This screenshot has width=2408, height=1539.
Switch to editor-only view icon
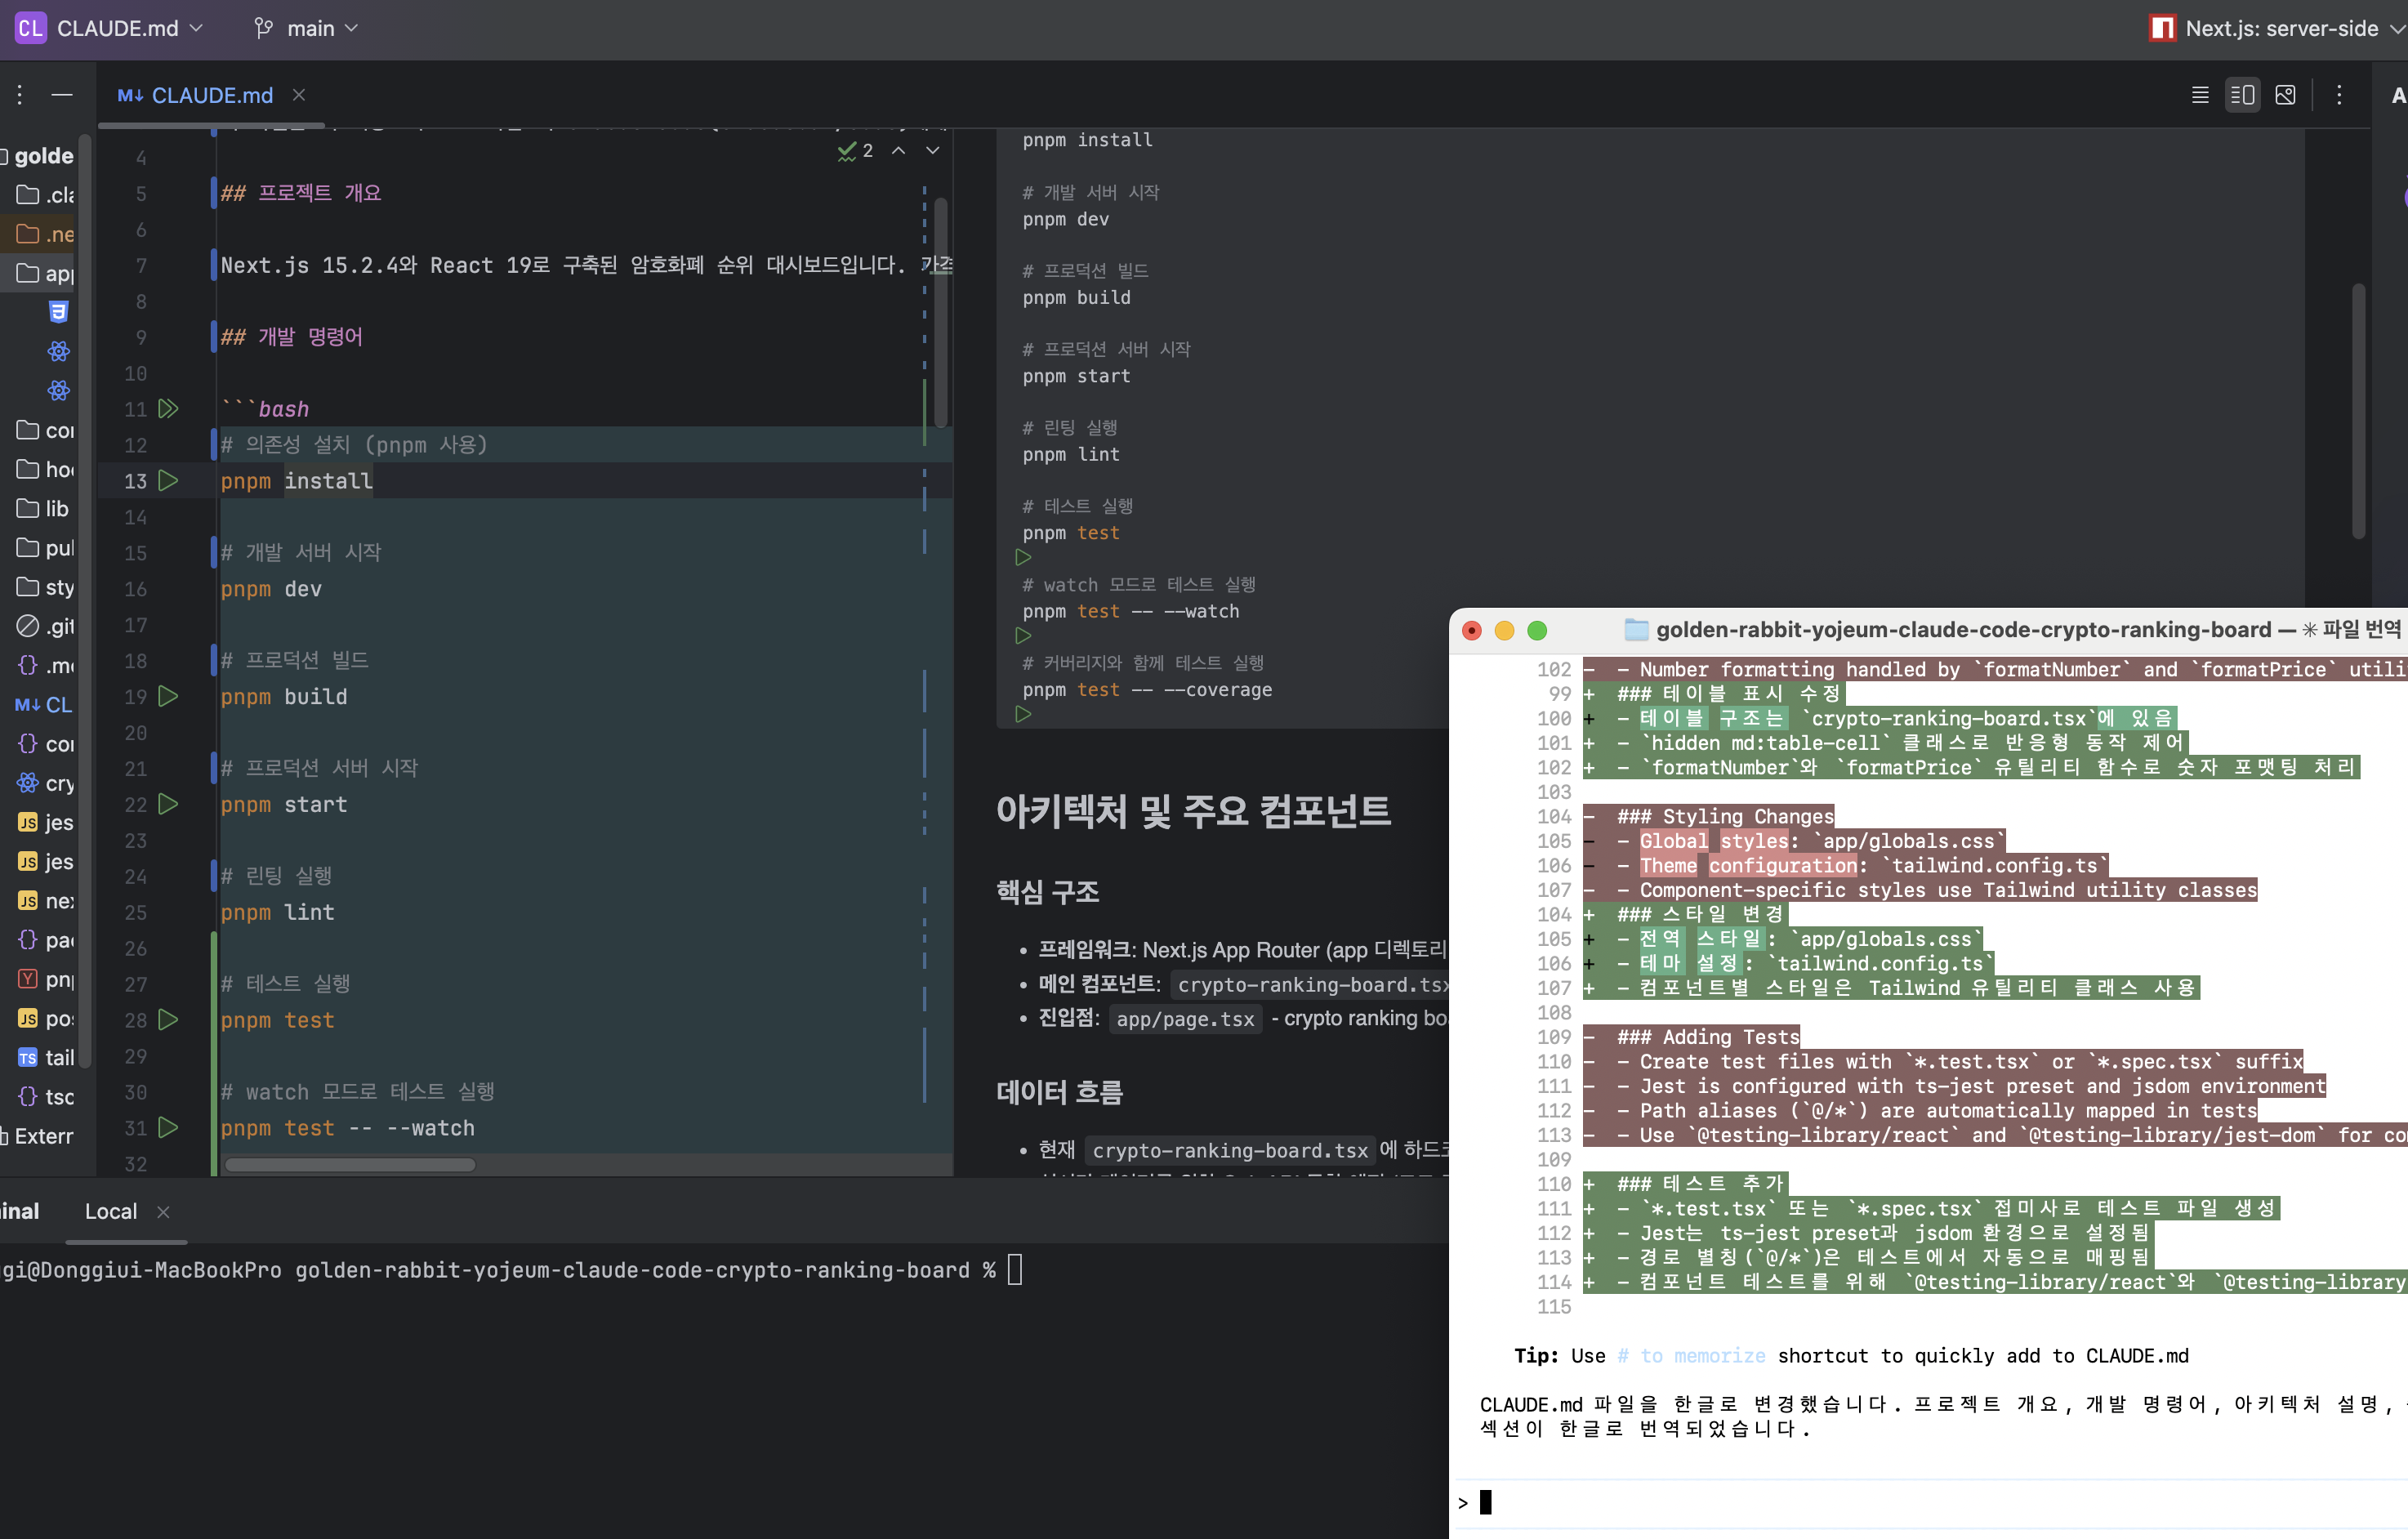pos(2199,95)
